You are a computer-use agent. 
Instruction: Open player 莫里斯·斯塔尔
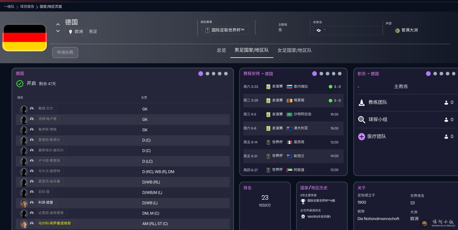point(49,140)
